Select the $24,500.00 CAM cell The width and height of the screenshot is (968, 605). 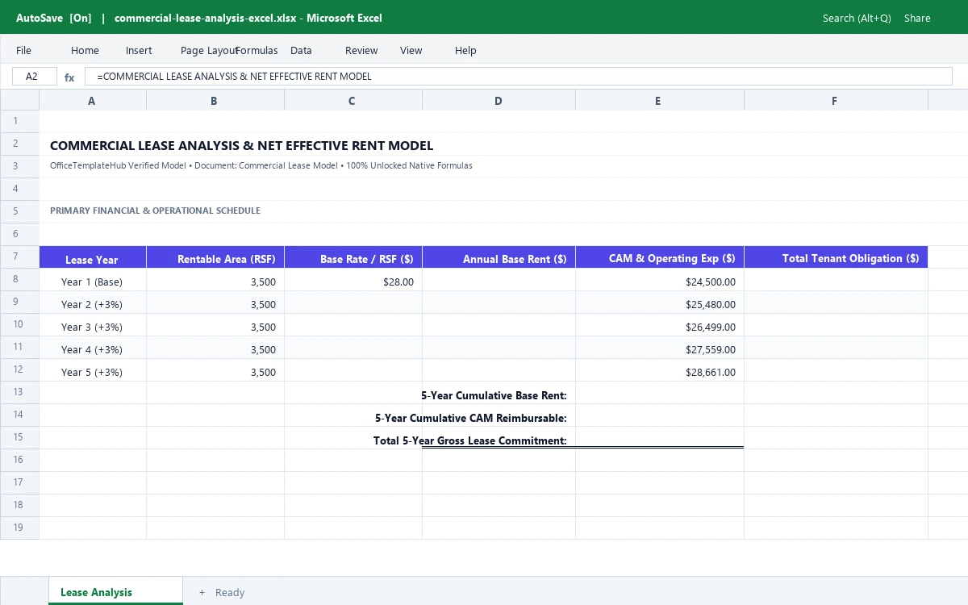[660, 282]
